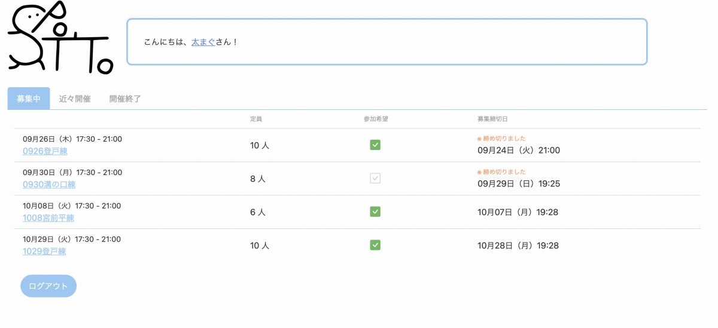Open the 太まぐ user profile link

click(x=203, y=42)
